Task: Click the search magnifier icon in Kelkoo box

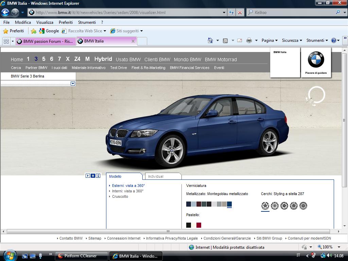Action: tap(338, 12)
